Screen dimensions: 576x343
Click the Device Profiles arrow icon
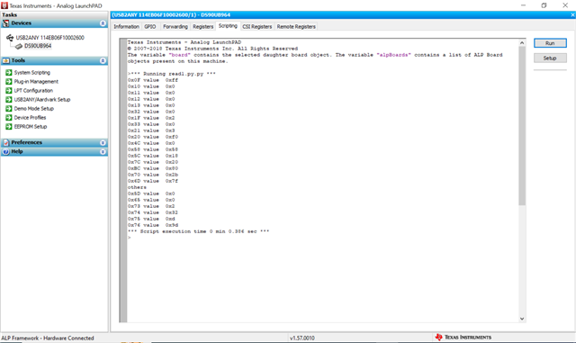coord(9,117)
